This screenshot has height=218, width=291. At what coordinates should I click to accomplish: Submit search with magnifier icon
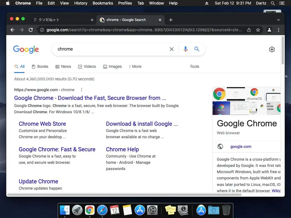tap(197, 49)
